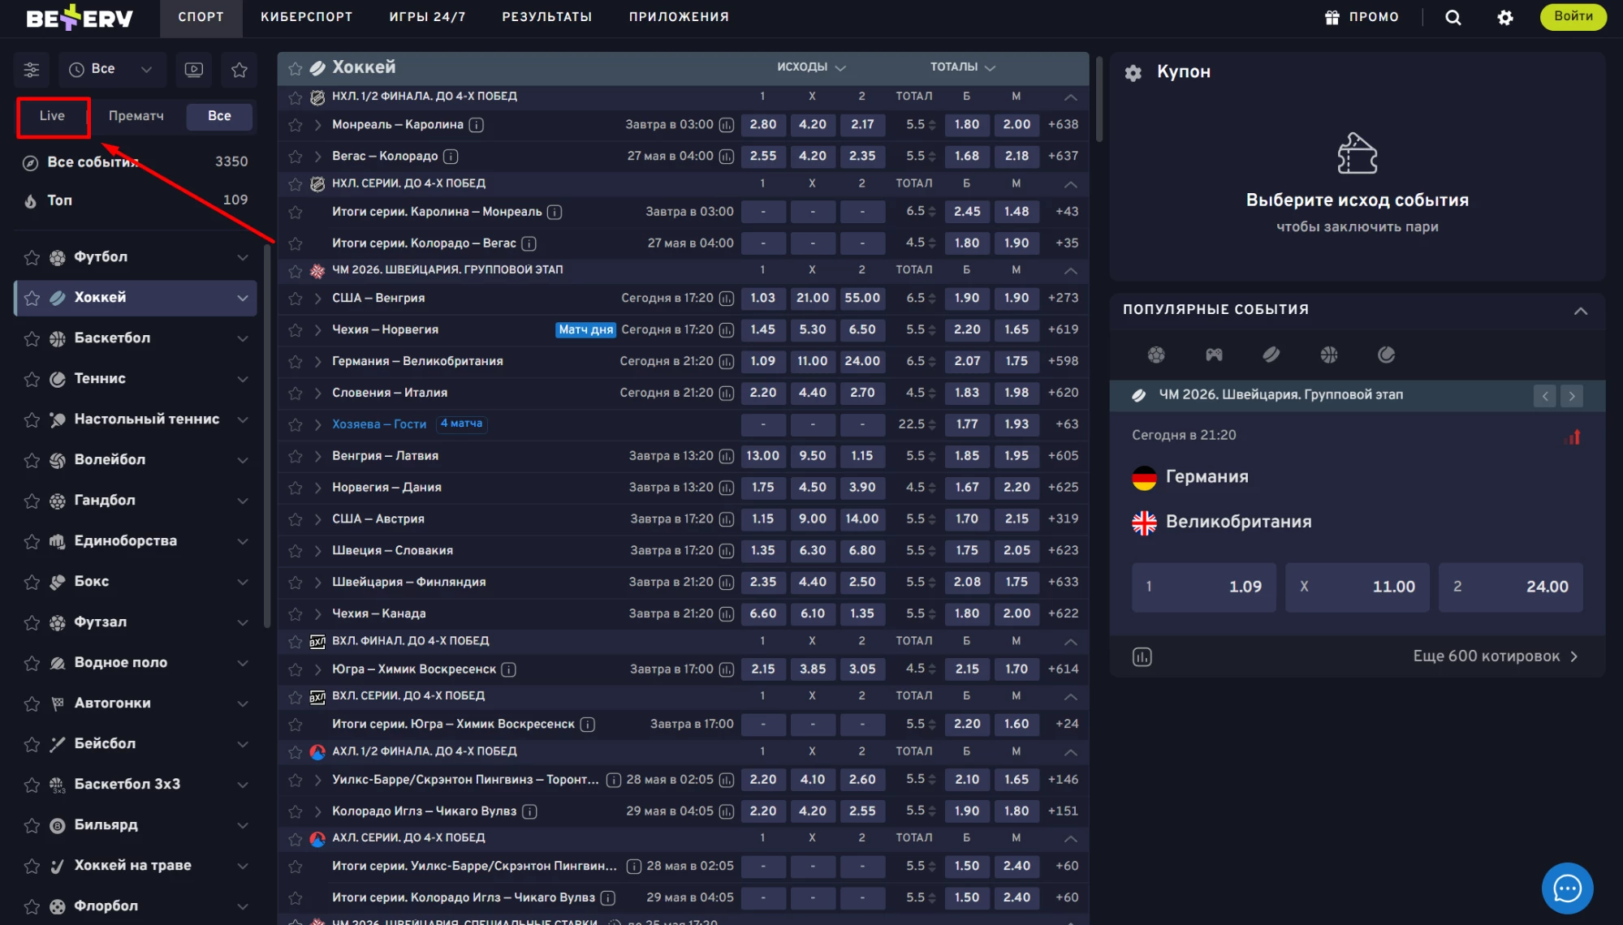
Task: Favorite the Чехия – Норвегия match
Action: click(x=296, y=330)
